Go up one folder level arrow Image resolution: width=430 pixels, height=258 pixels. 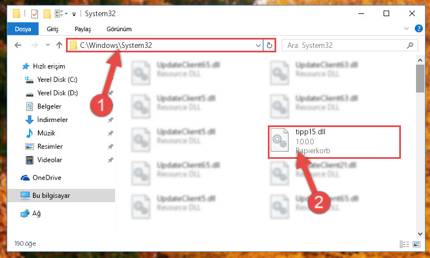[59, 45]
